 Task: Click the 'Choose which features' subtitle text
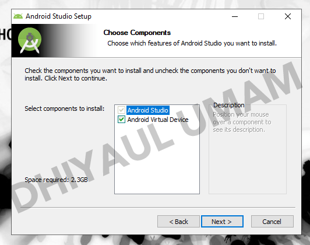pos(192,43)
